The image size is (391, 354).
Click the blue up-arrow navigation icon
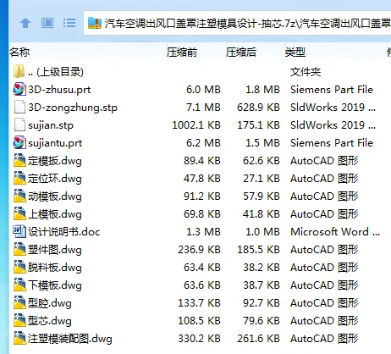[x=25, y=23]
